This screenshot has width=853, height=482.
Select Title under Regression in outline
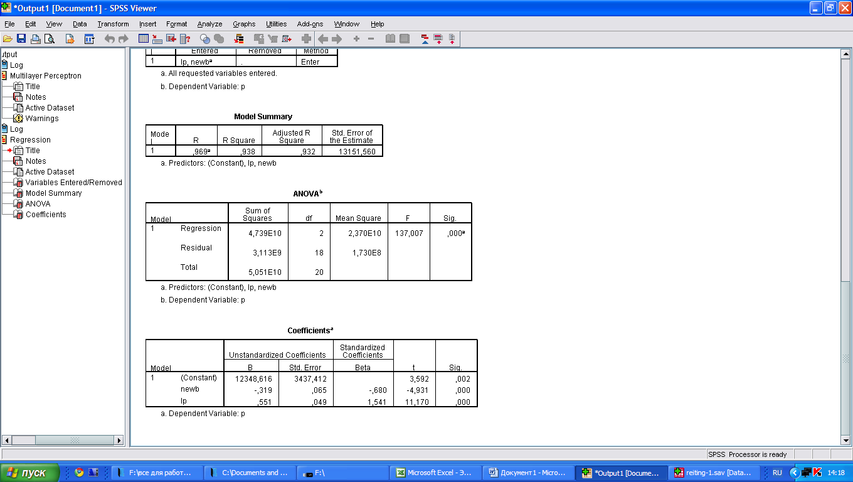pos(33,151)
